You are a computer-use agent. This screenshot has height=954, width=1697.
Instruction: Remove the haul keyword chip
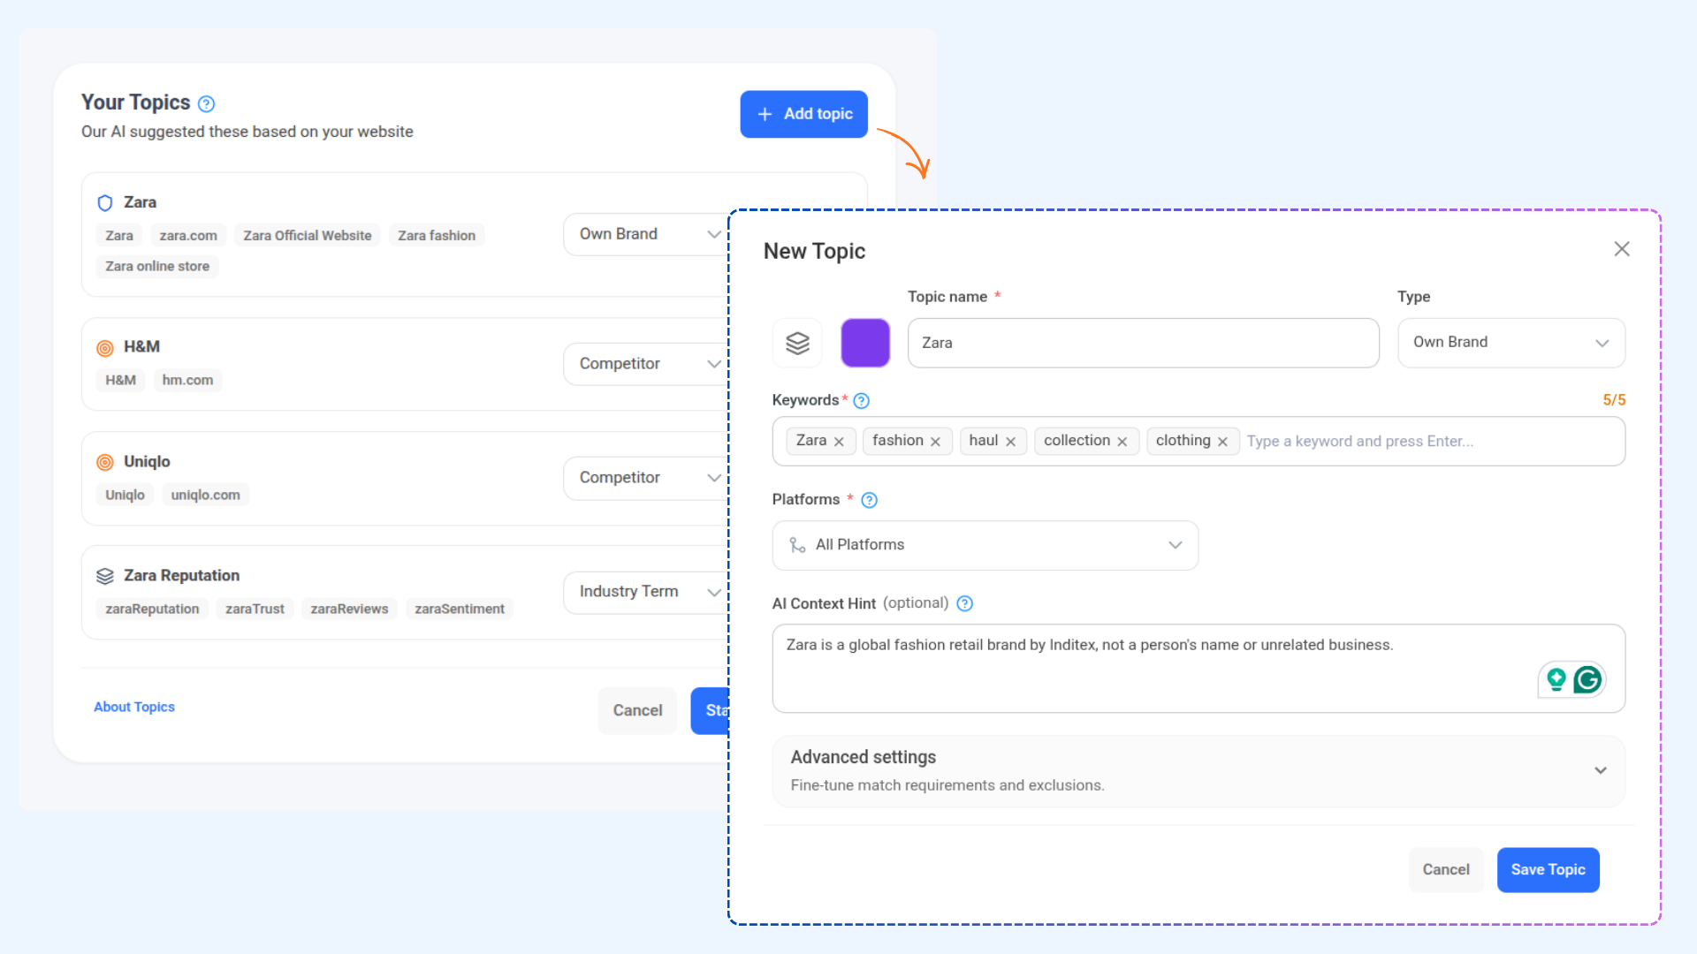(1010, 442)
